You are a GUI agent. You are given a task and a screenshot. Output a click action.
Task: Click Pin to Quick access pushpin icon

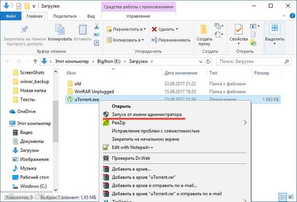click(x=25, y=29)
